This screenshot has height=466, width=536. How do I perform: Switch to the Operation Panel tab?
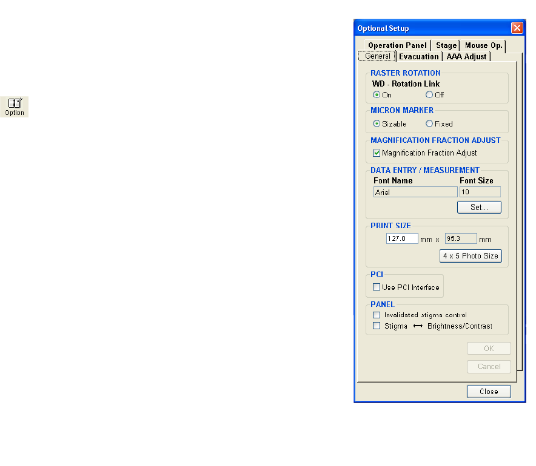(397, 45)
